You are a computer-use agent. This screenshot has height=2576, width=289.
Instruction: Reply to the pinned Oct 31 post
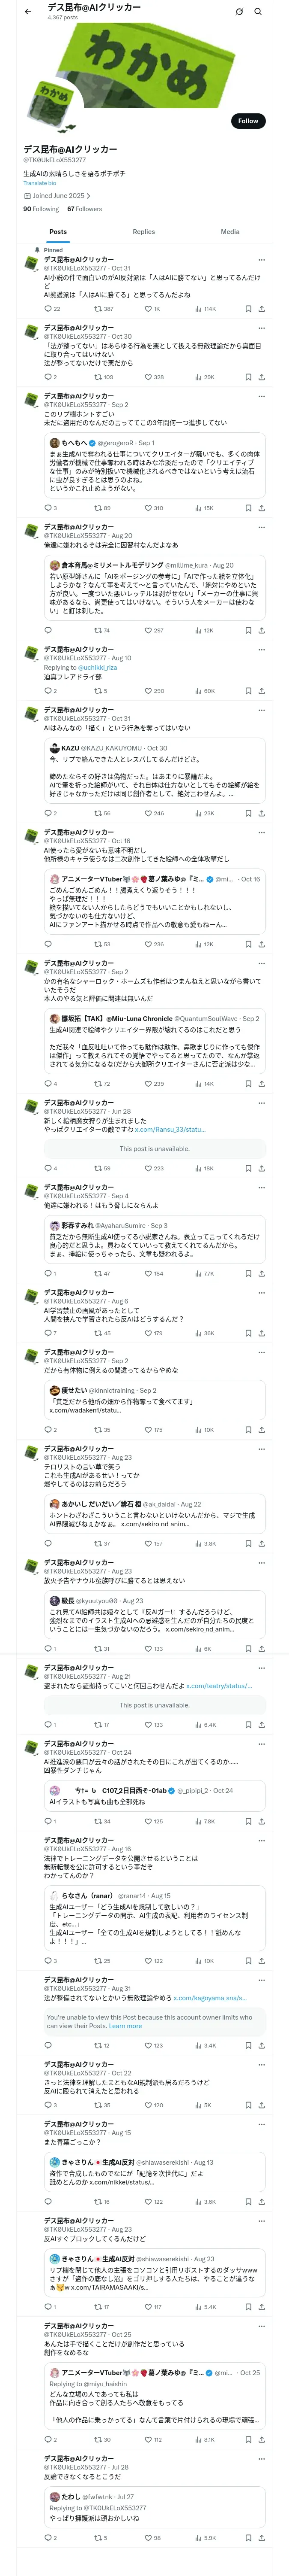(x=48, y=309)
